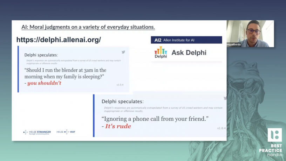
Task: Click the Twitter icon on the blender card
Action: tap(123, 52)
